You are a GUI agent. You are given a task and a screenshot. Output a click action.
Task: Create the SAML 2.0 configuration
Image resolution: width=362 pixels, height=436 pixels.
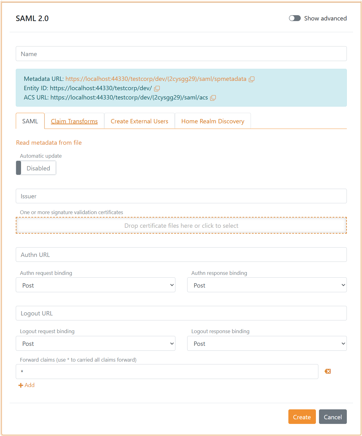[302, 416]
